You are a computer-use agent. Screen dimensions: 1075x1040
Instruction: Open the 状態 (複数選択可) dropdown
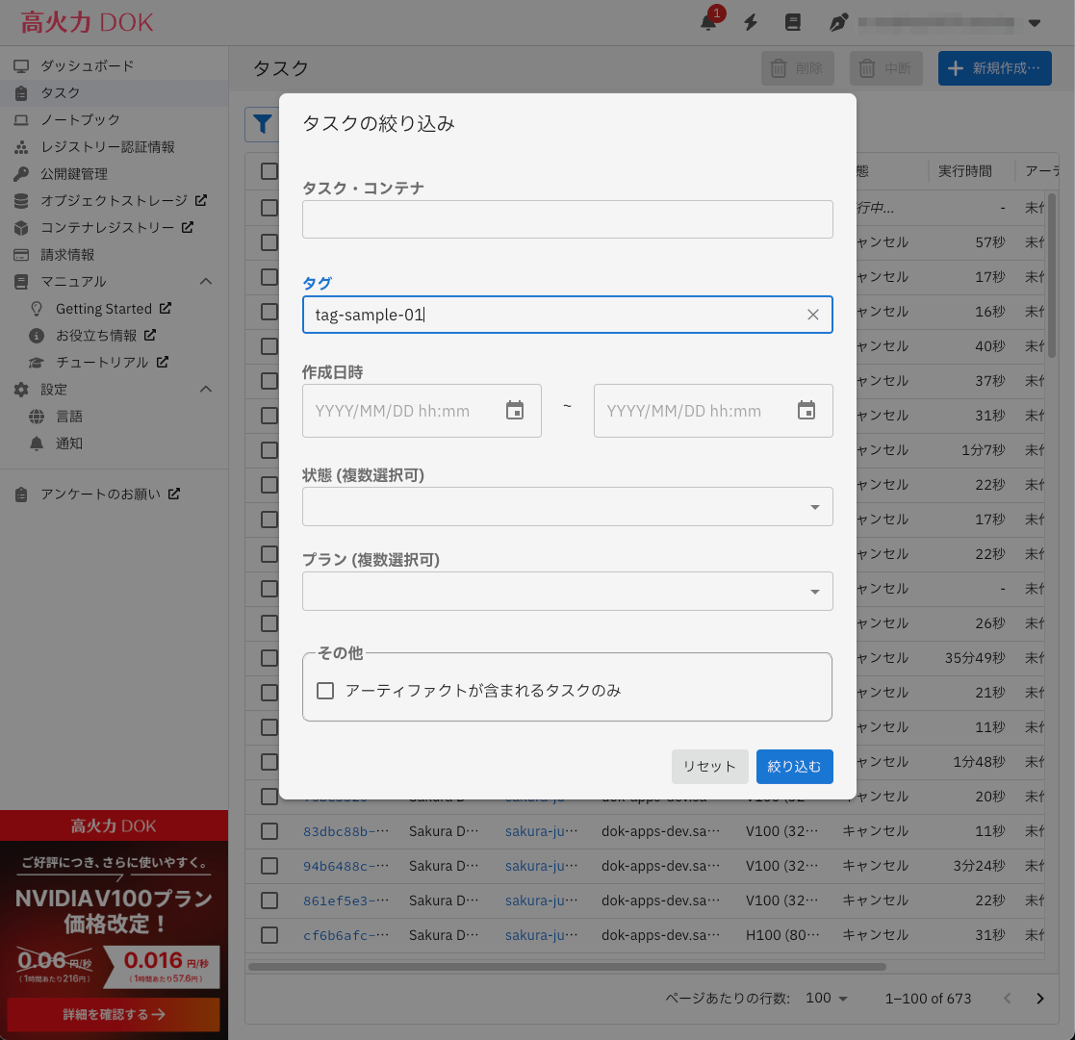pyautogui.click(x=568, y=507)
